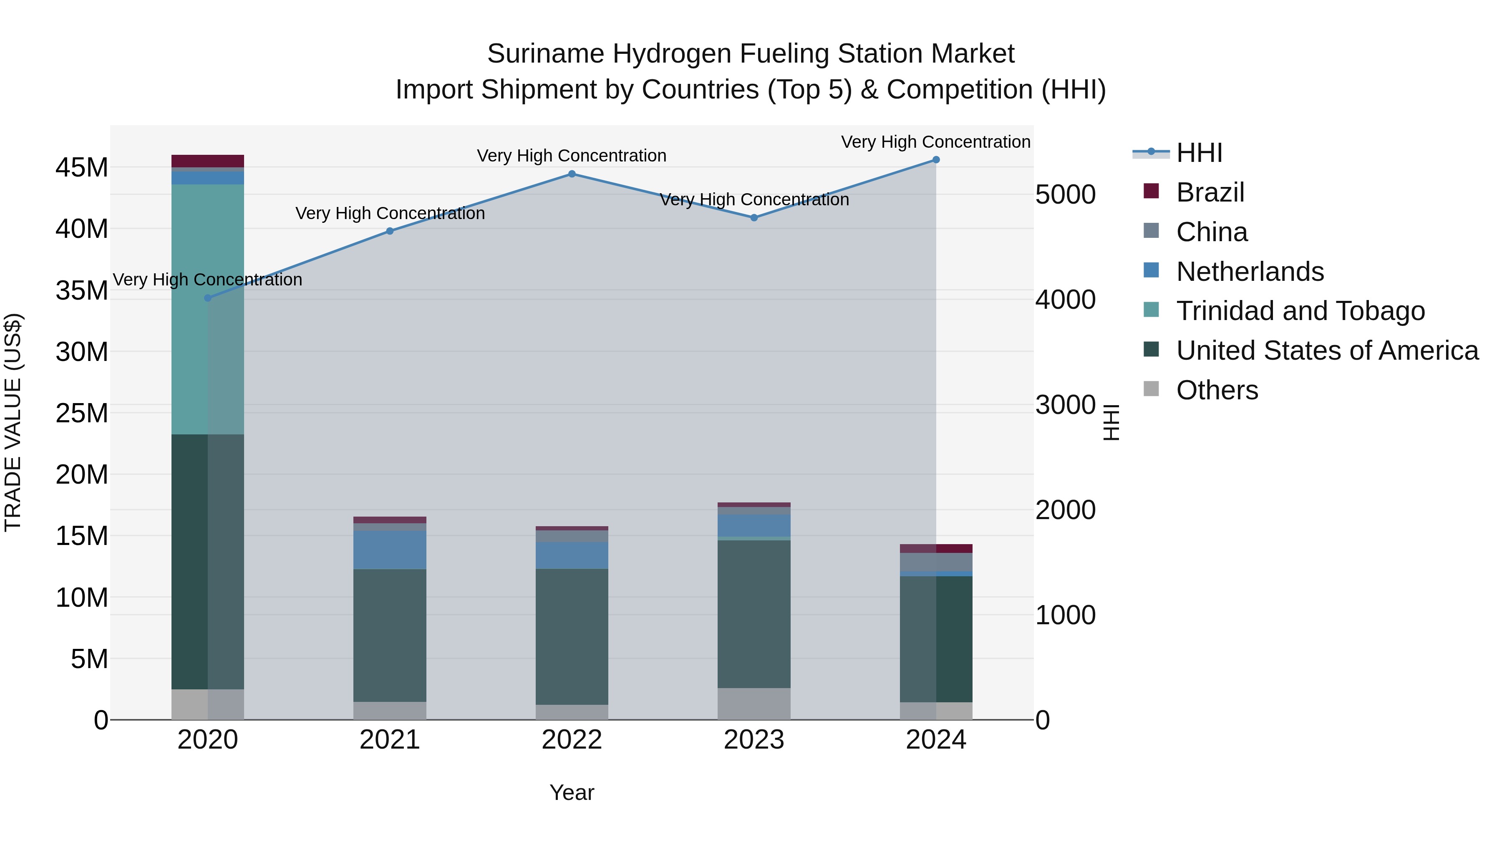Select the Netherlands legend label
1502x845 pixels.
1250,272
